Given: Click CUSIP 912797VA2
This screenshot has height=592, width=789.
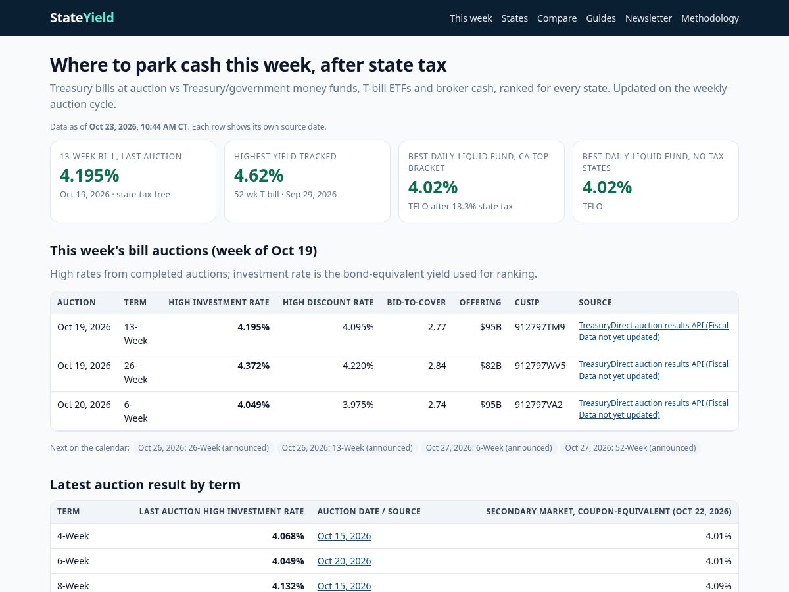Looking at the screenshot, I should click(538, 405).
